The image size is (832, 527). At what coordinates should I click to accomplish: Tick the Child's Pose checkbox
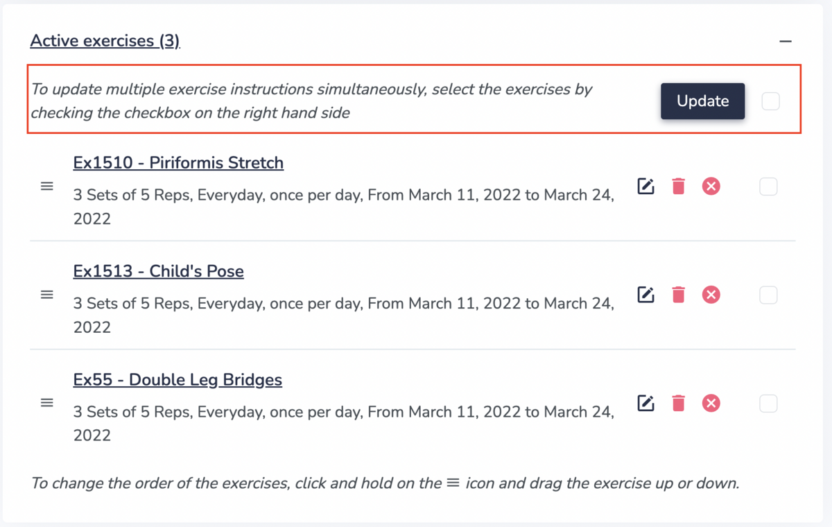pyautogui.click(x=768, y=295)
